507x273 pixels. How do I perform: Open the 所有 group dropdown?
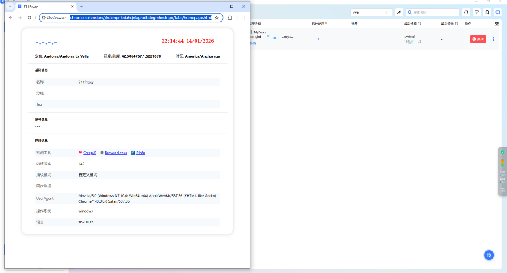[371, 13]
